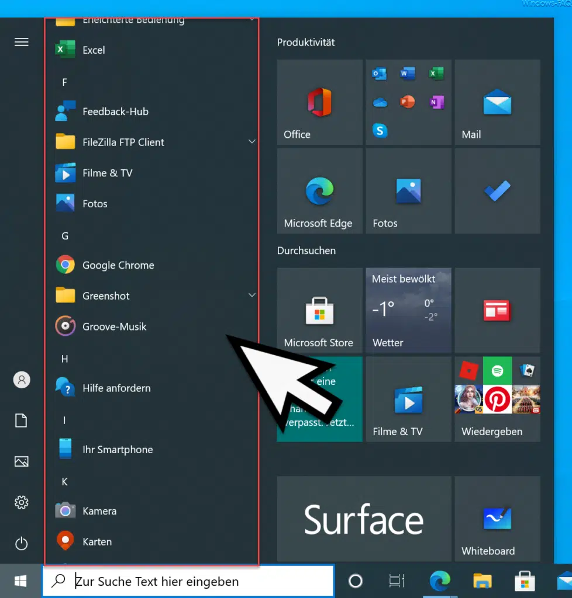Open Karten from the app list
This screenshot has width=572, height=598.
(97, 541)
